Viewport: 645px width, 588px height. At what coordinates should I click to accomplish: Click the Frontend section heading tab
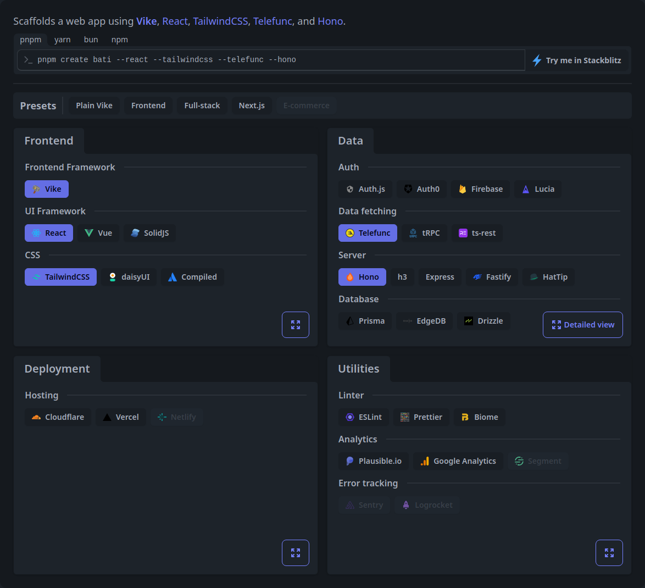[49, 141]
